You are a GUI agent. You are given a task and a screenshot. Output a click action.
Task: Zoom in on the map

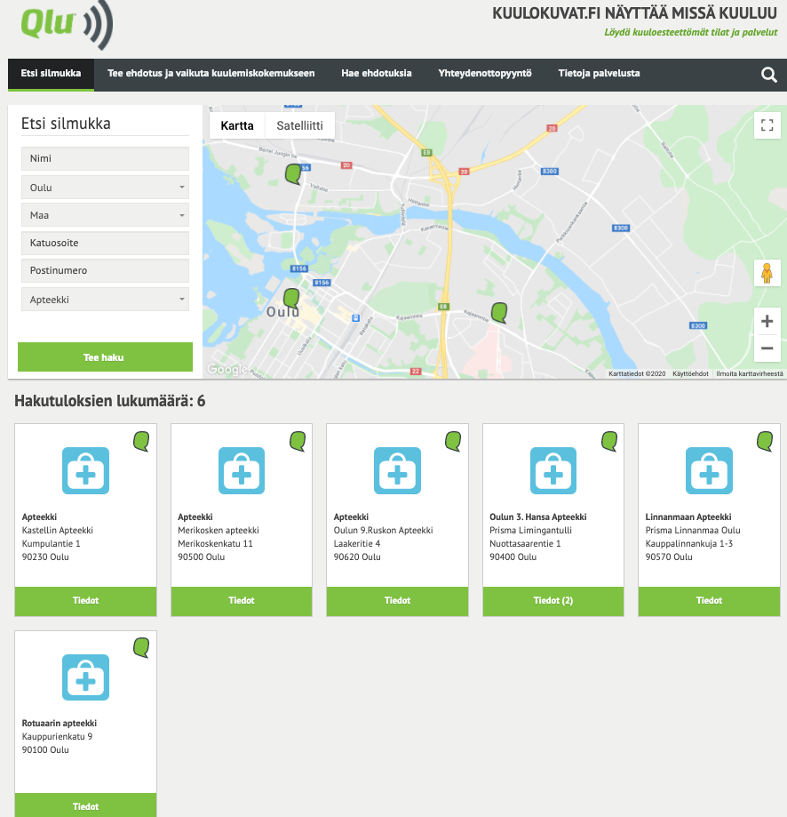[767, 321]
